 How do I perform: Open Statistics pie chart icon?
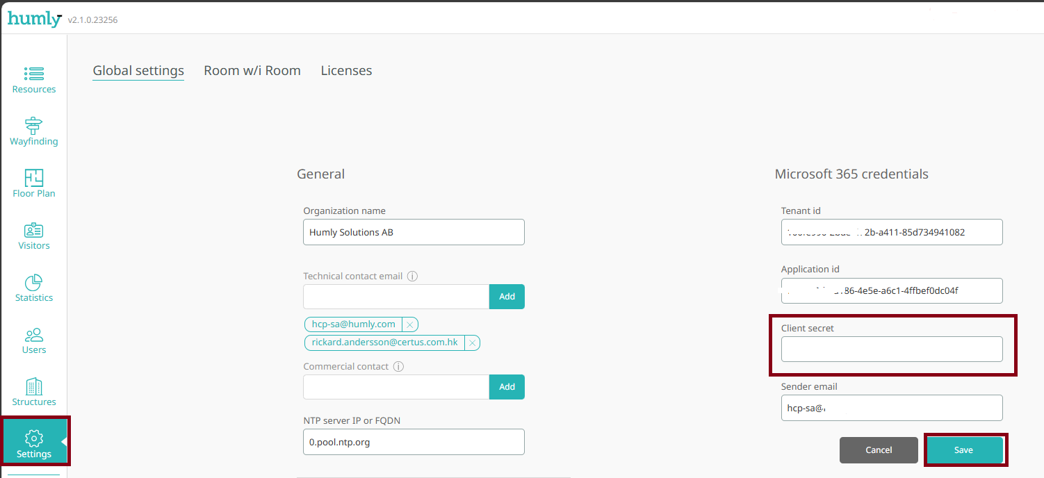[x=34, y=283]
